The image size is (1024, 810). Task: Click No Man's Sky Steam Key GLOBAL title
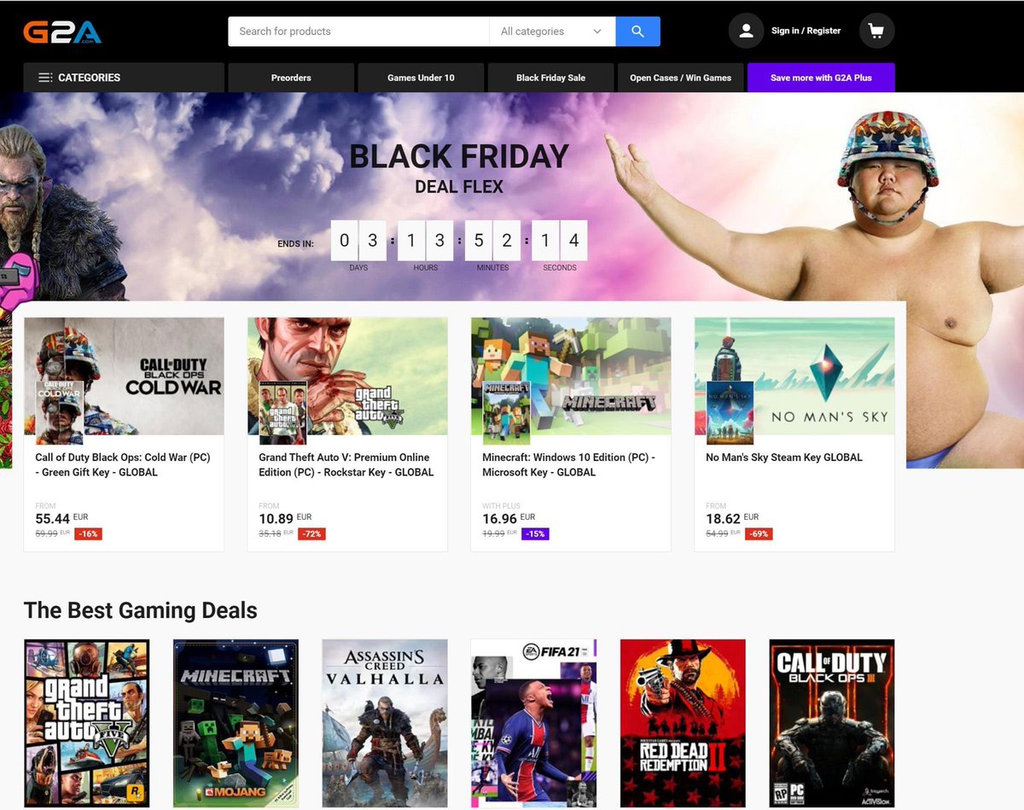click(784, 457)
